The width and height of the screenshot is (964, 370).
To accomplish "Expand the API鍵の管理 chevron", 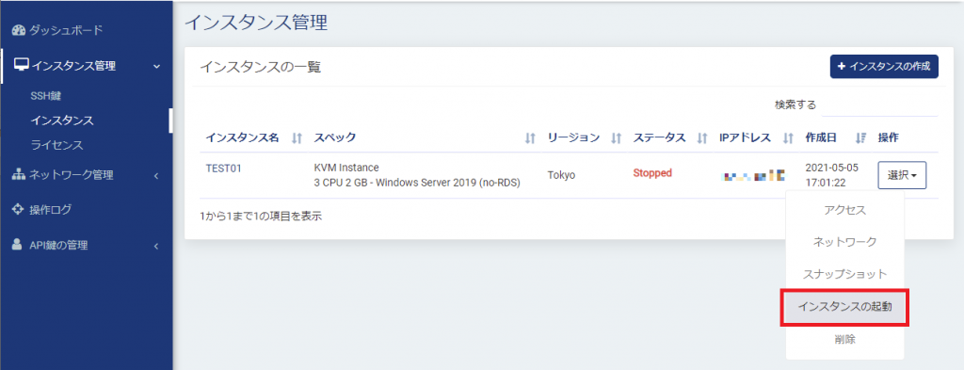I will point(156,246).
